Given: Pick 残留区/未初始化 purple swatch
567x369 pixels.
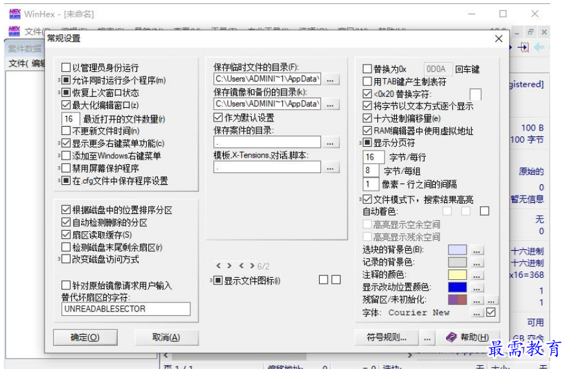Looking at the screenshot, I should tap(457, 299).
